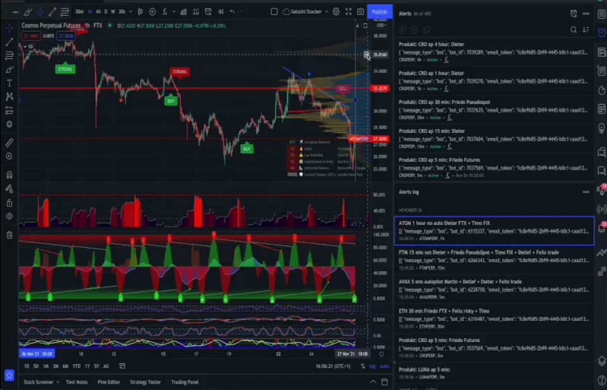
Task: Set range to 5D
Action: pos(35,366)
